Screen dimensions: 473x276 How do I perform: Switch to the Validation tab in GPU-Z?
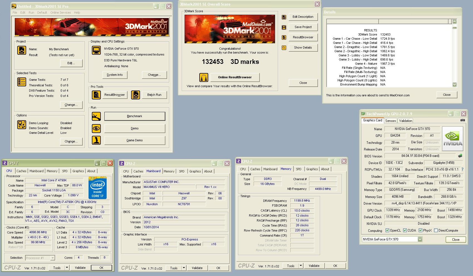(405, 121)
